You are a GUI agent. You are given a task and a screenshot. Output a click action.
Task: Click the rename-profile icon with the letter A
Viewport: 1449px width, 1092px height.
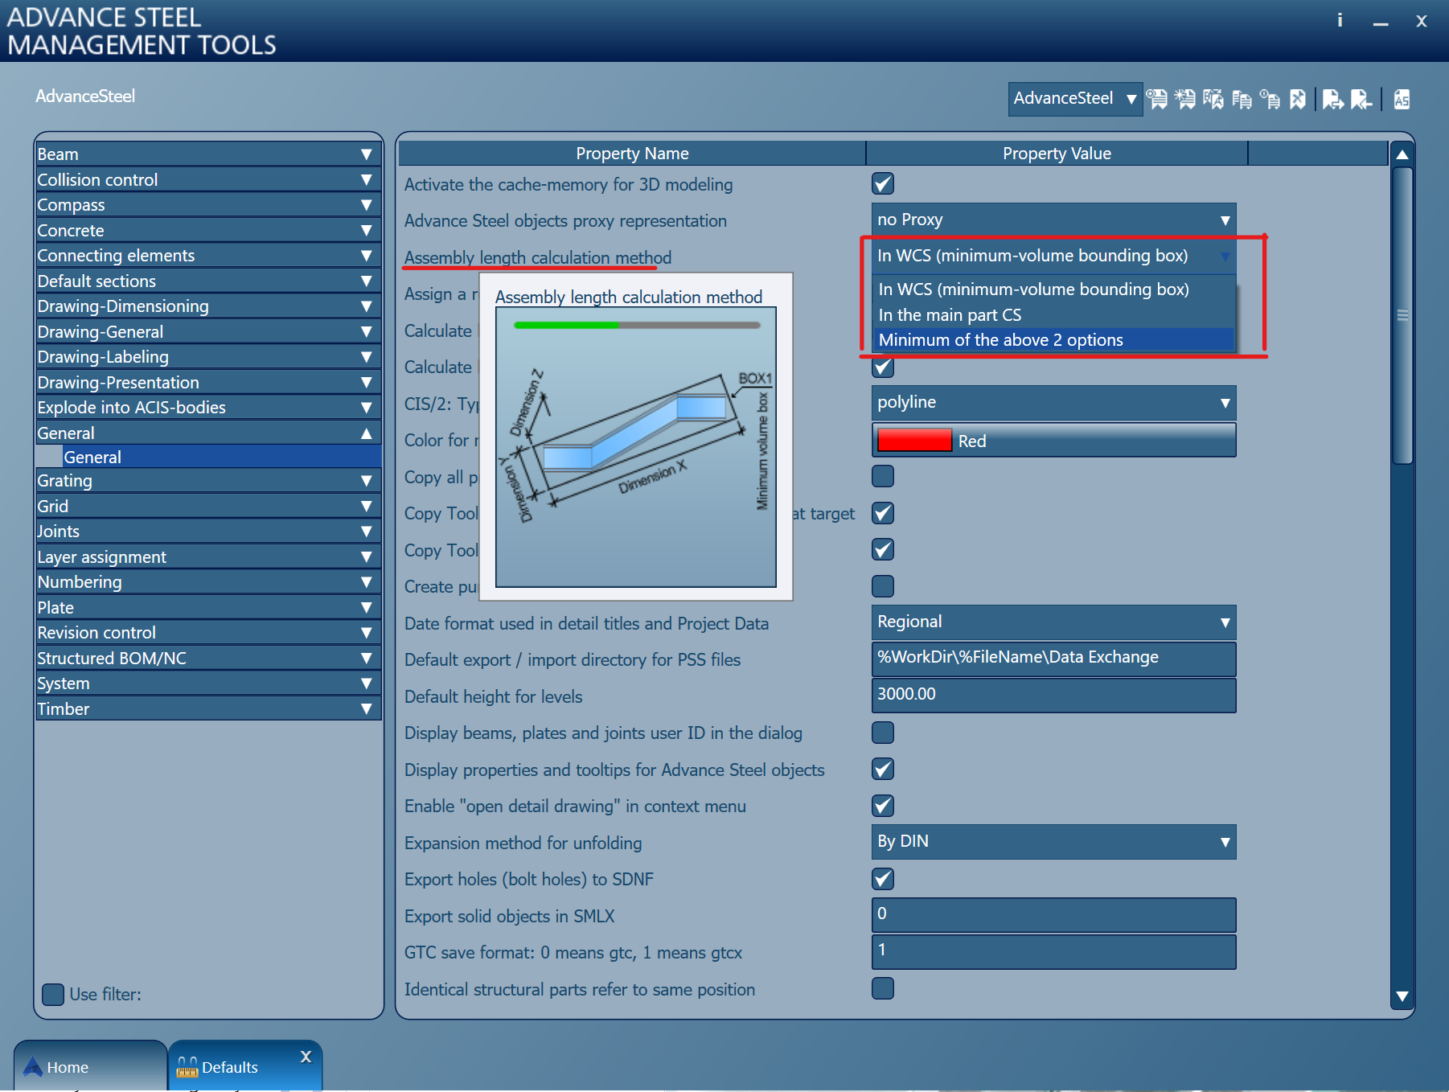coord(1213,99)
